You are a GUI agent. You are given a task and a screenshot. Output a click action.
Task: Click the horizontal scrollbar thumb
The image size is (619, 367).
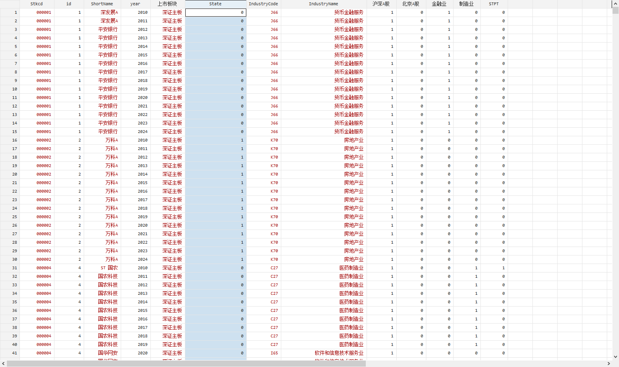186,363
